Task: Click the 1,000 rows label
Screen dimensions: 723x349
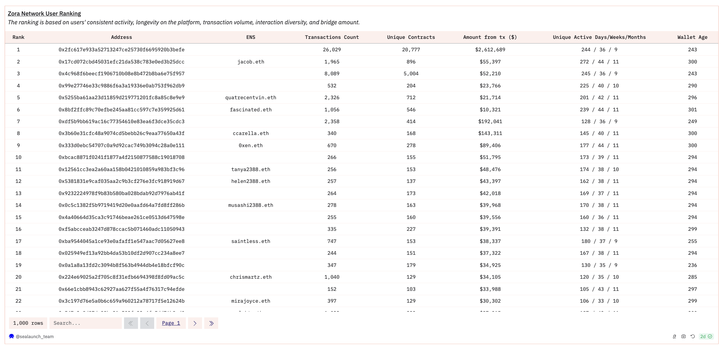Action: click(x=28, y=323)
